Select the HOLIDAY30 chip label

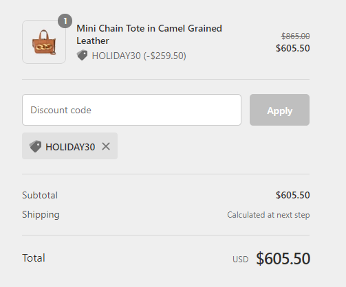(x=70, y=147)
